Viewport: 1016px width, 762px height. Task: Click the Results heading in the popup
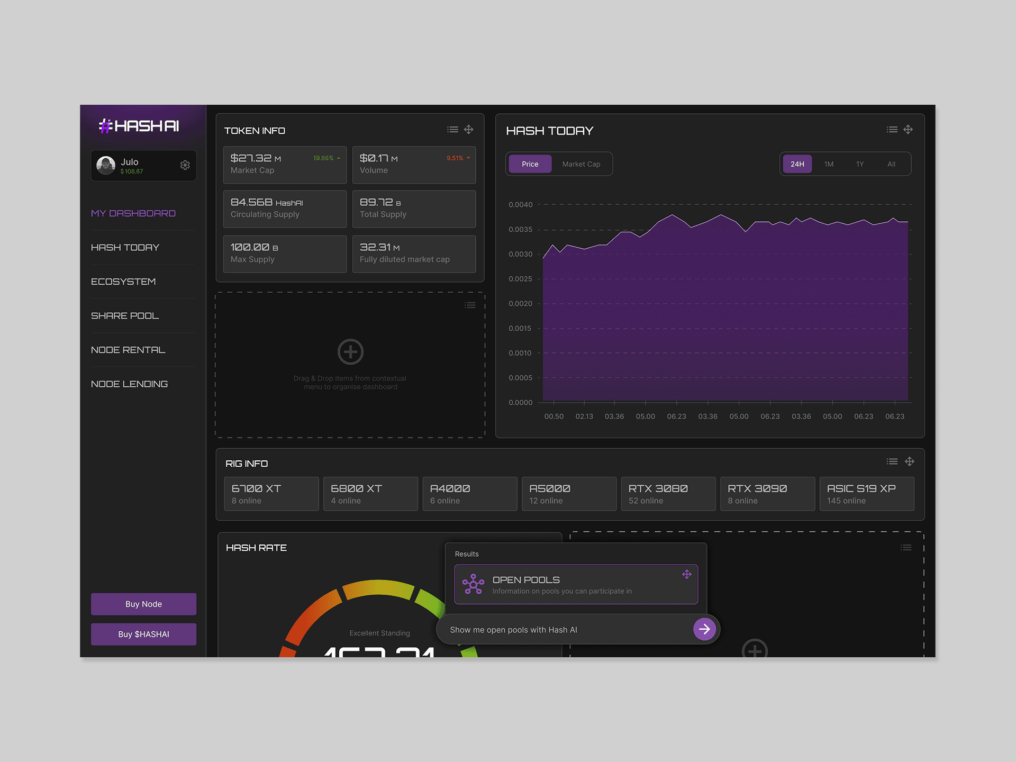point(467,554)
